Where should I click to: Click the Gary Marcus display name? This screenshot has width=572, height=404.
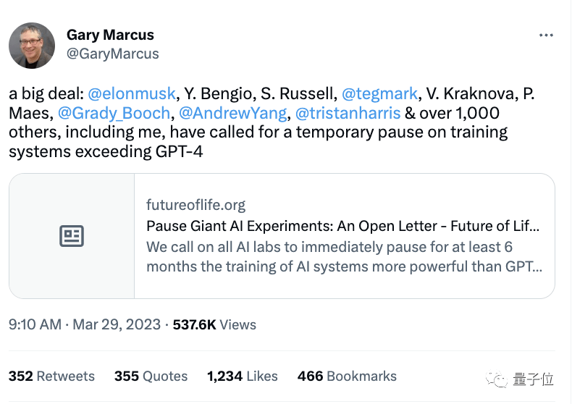110,35
